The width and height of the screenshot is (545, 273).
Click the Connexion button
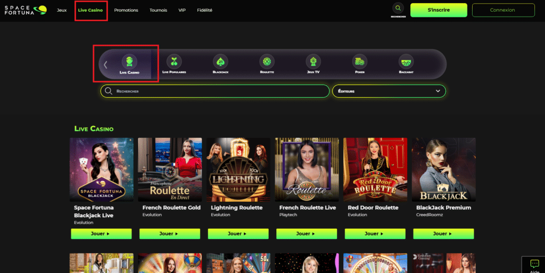pyautogui.click(x=503, y=10)
